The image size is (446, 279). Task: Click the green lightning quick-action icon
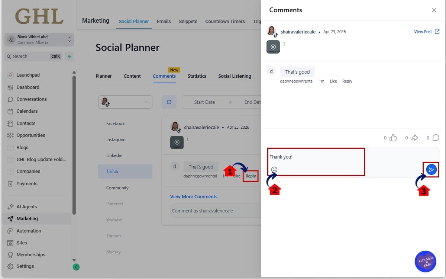(69, 57)
